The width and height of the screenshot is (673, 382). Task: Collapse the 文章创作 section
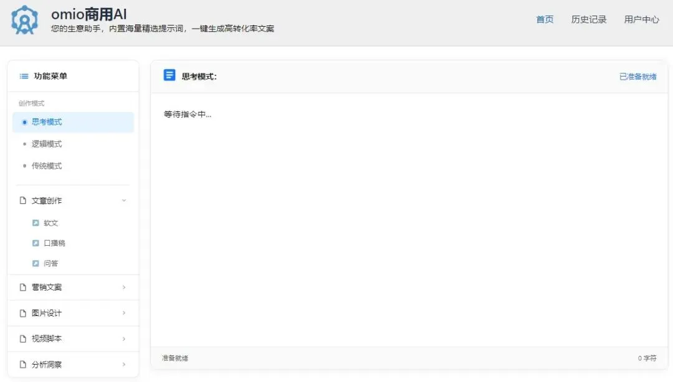124,200
